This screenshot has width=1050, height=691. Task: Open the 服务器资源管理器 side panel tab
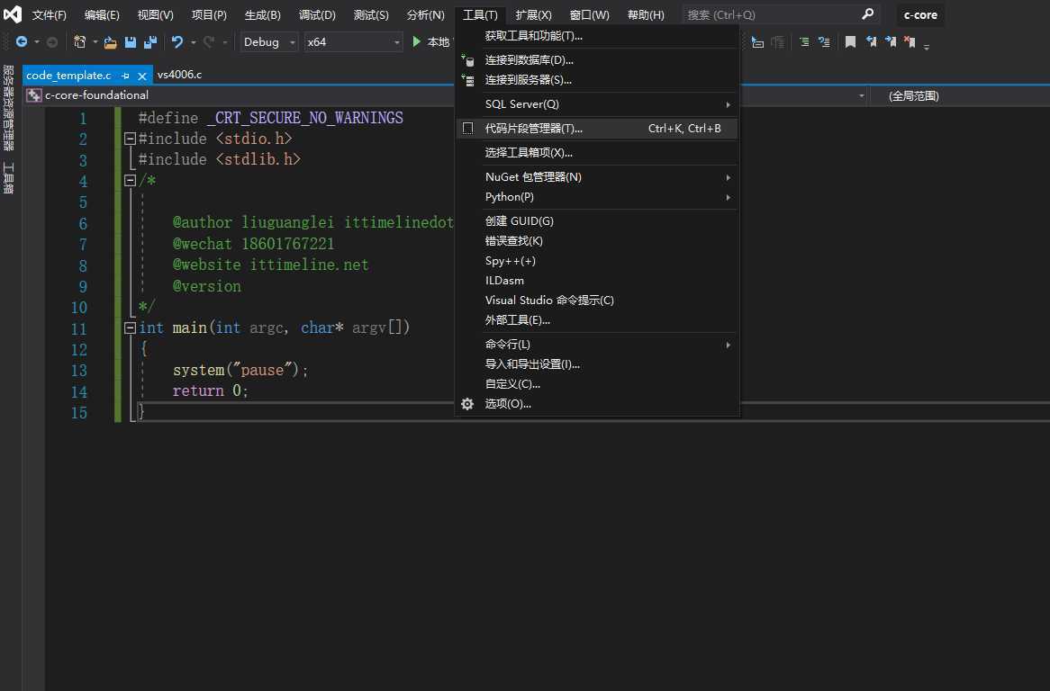(x=8, y=108)
